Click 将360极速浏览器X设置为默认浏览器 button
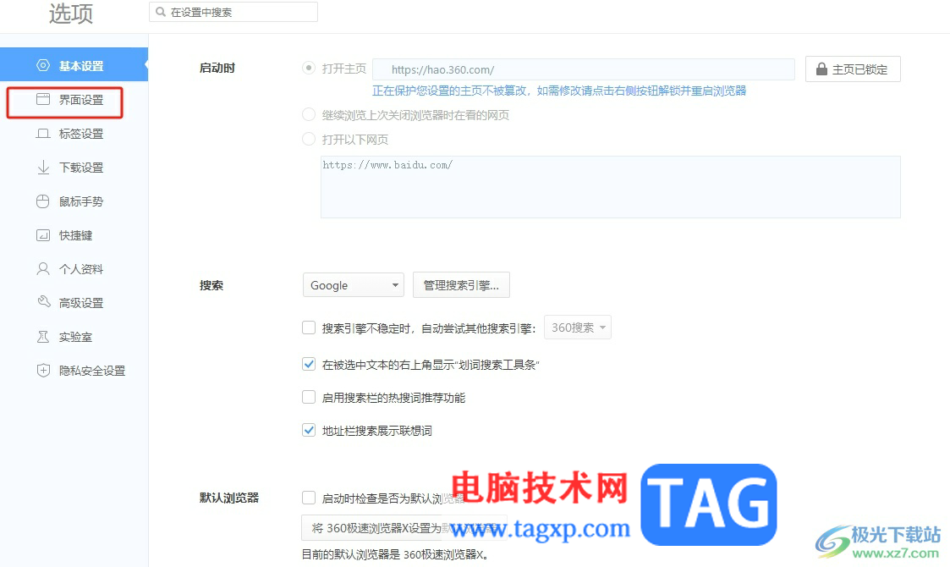The height and width of the screenshot is (567, 950). pos(404,528)
